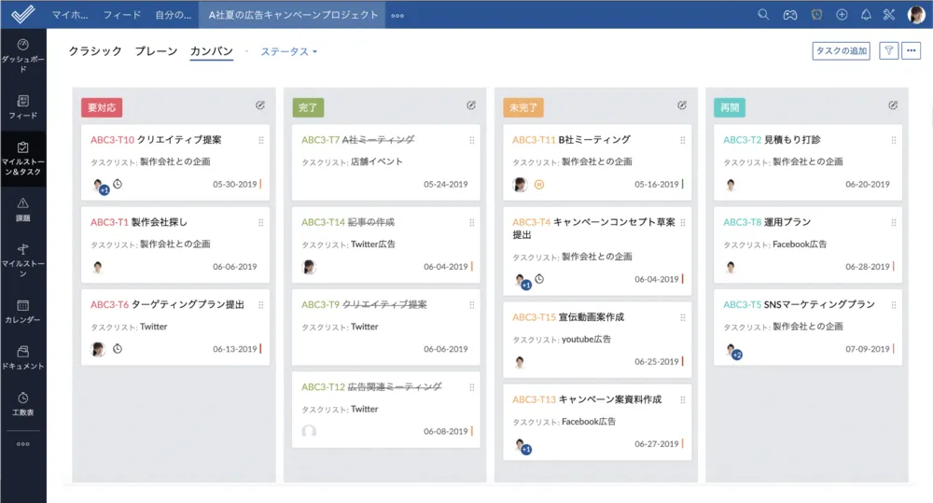The width and height of the screenshot is (933, 503).
Task: Open the filter icon beside タスクの追加
Action: click(888, 51)
